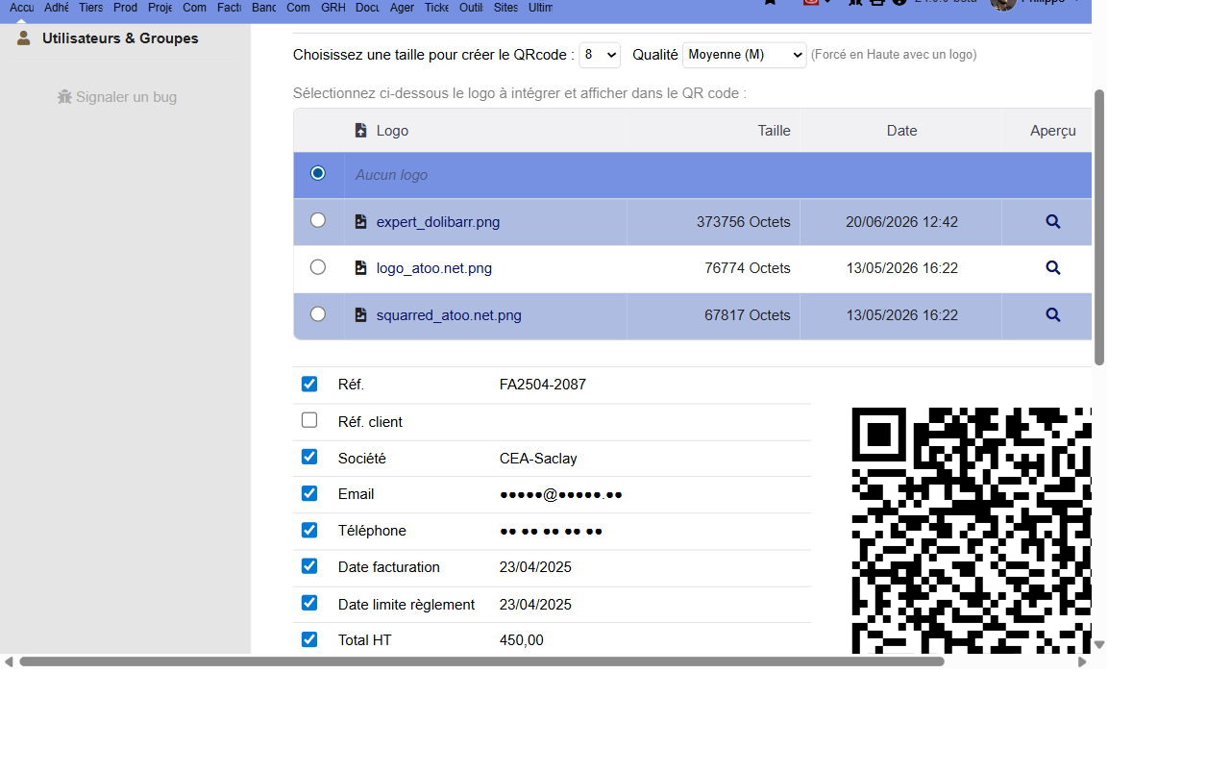The image size is (1231, 773).
Task: Click the logo_atoo.net.png file name
Action: point(434,268)
